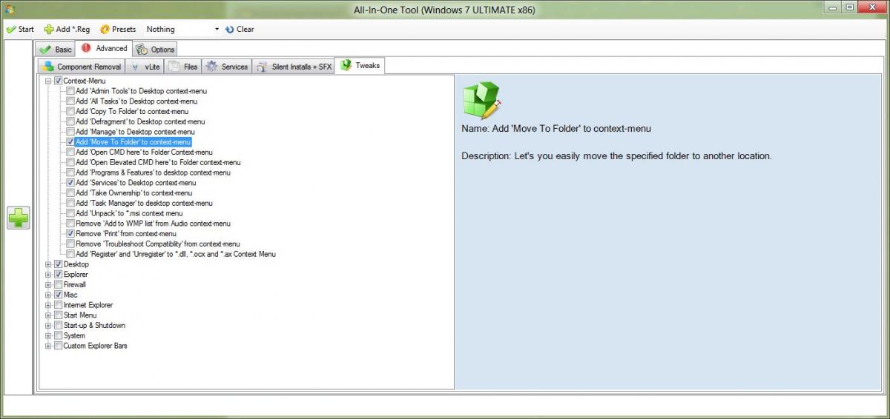Select Remove 'Add to WMP list' item
This screenshot has width=890, height=419.
pos(153,224)
